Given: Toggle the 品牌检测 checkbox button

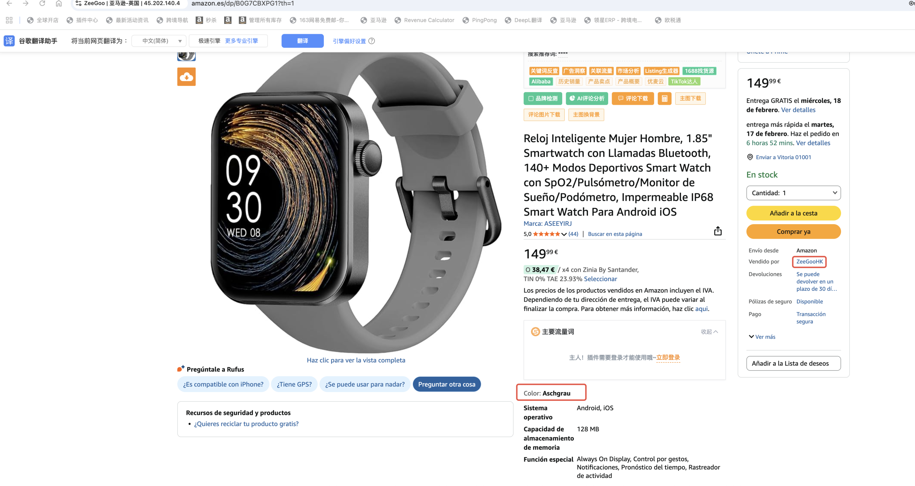Looking at the screenshot, I should 542,98.
